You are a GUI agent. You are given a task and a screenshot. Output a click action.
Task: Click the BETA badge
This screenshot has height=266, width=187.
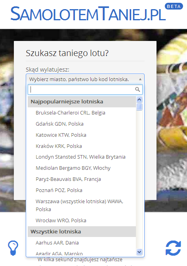coord(174,6)
